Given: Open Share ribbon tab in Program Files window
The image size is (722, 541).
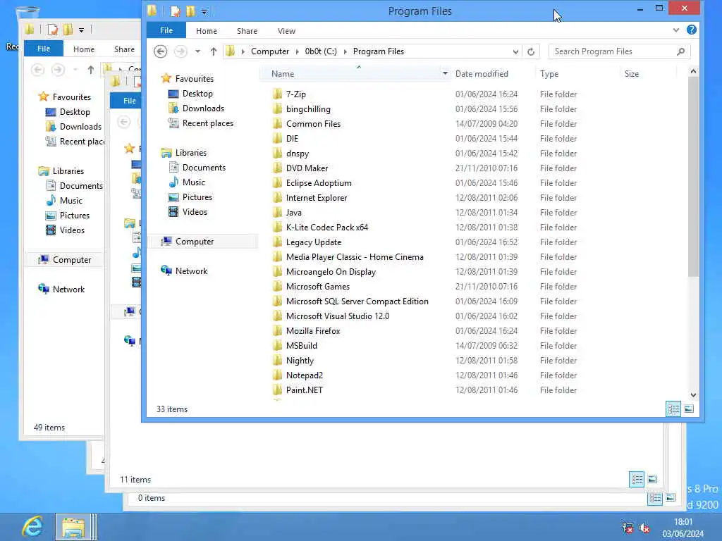Looking at the screenshot, I should [x=247, y=31].
